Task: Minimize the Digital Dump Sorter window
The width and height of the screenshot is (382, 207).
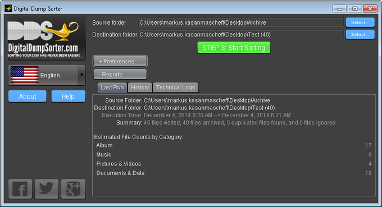Action: pos(340,9)
